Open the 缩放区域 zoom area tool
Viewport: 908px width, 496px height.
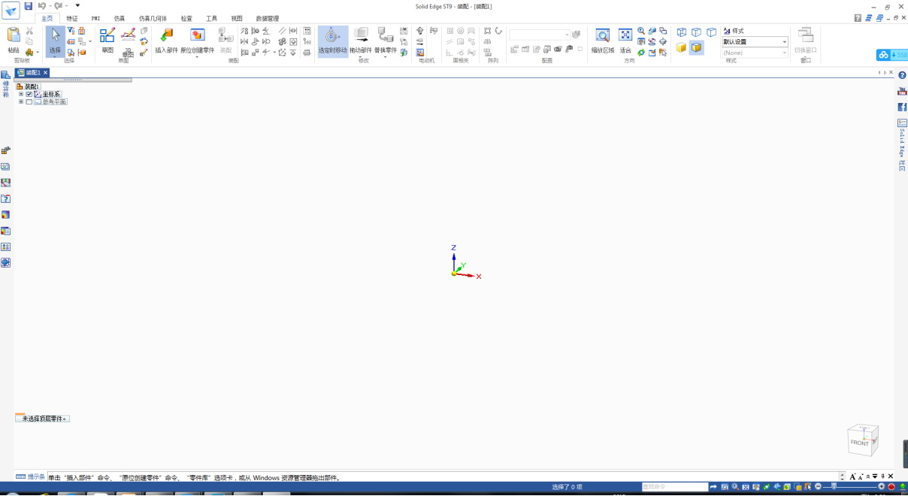coord(602,36)
